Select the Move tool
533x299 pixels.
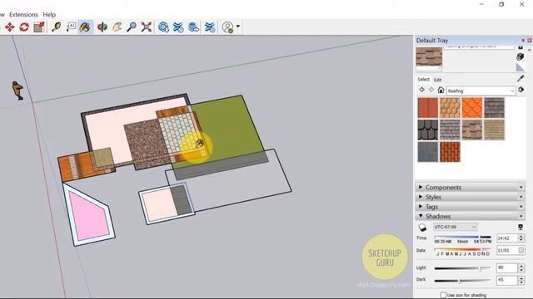point(9,27)
